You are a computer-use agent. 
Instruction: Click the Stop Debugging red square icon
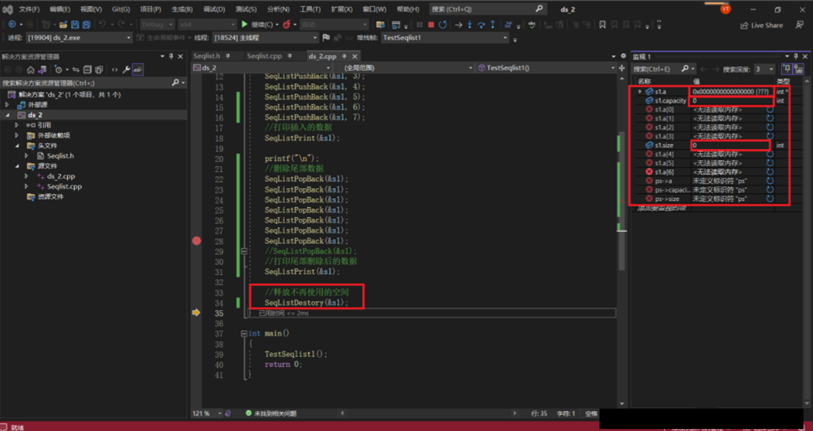click(431, 25)
